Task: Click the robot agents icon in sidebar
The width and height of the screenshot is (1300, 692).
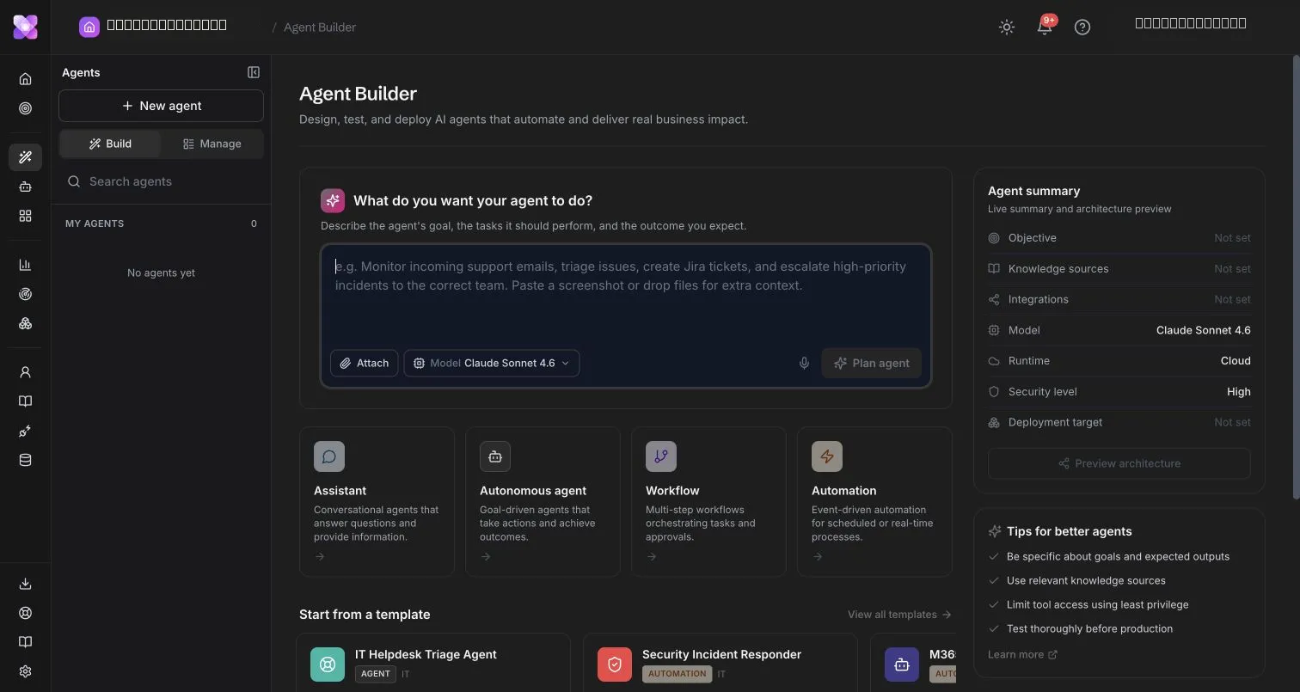Action: [x=25, y=187]
